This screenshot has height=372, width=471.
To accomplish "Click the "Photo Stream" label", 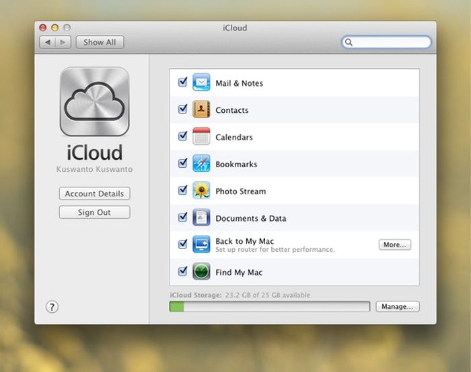I will 241,191.
